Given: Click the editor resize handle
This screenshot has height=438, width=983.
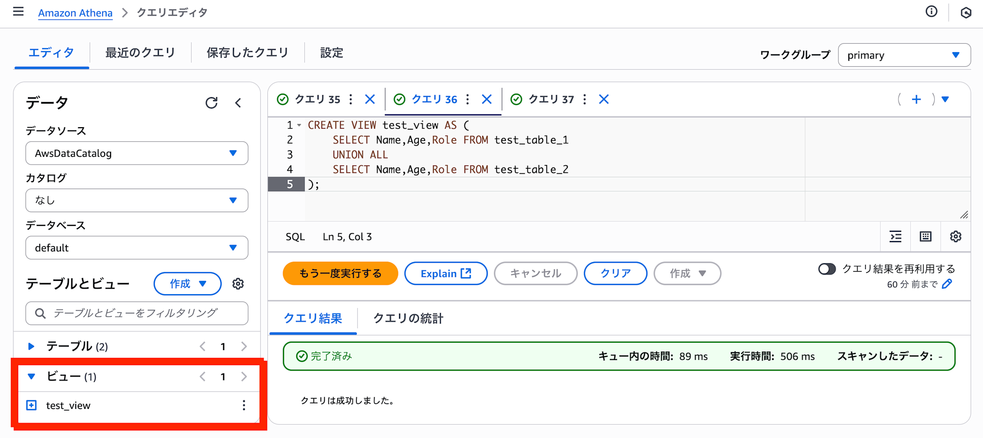Looking at the screenshot, I should tap(964, 215).
